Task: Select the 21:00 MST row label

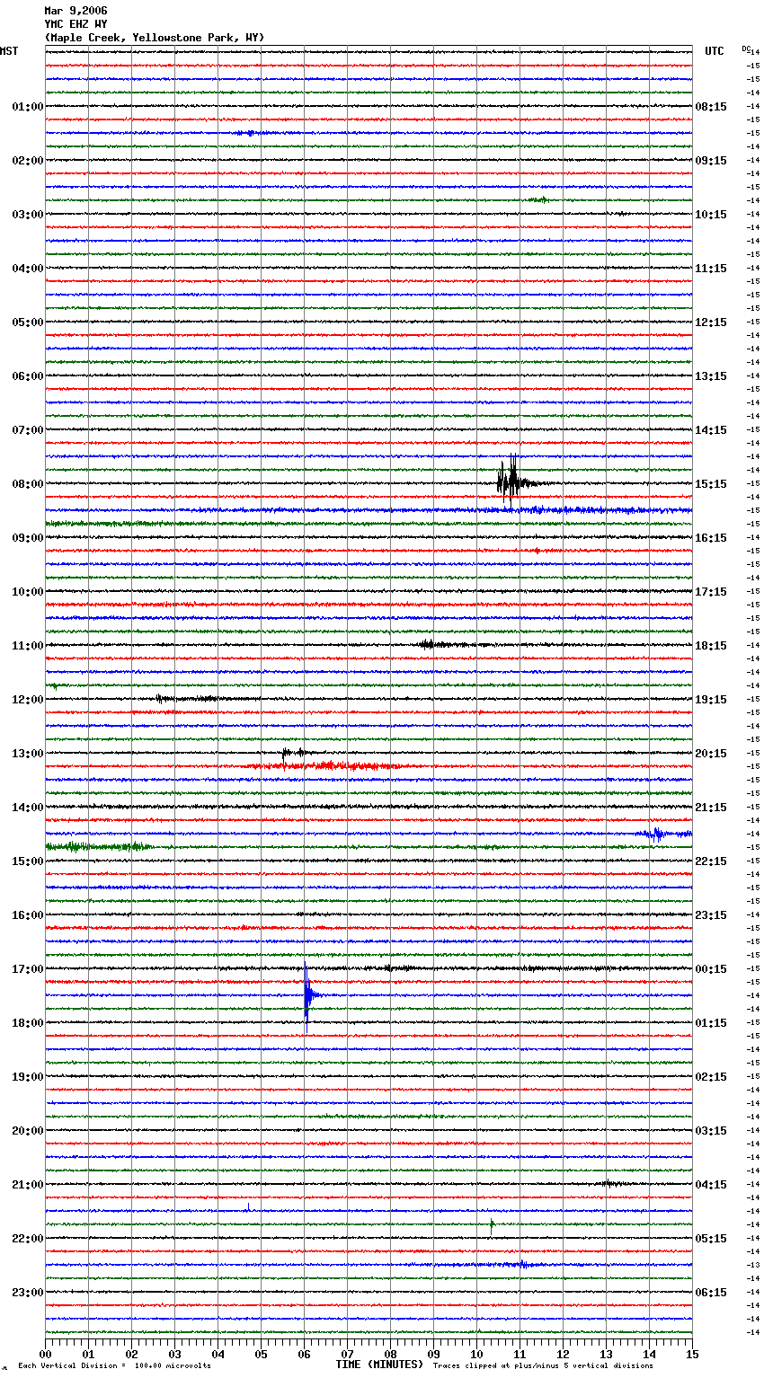Action: [28, 1185]
